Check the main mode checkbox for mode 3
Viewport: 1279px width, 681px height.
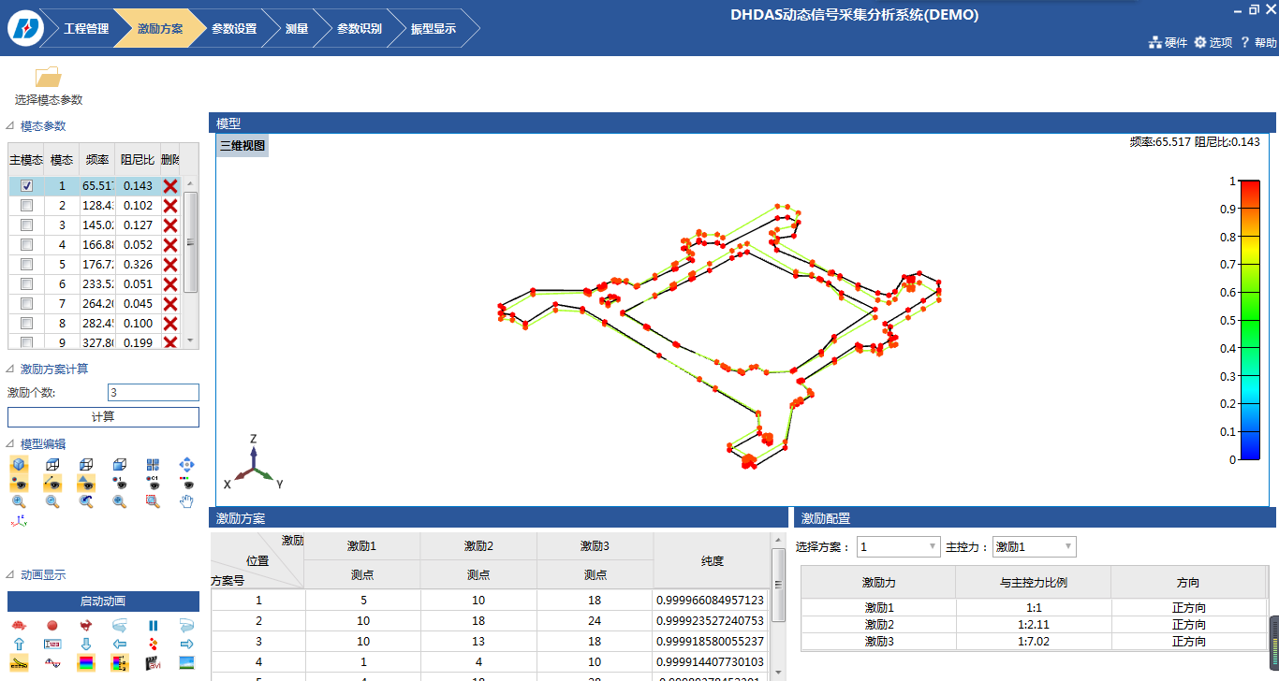[x=26, y=225]
